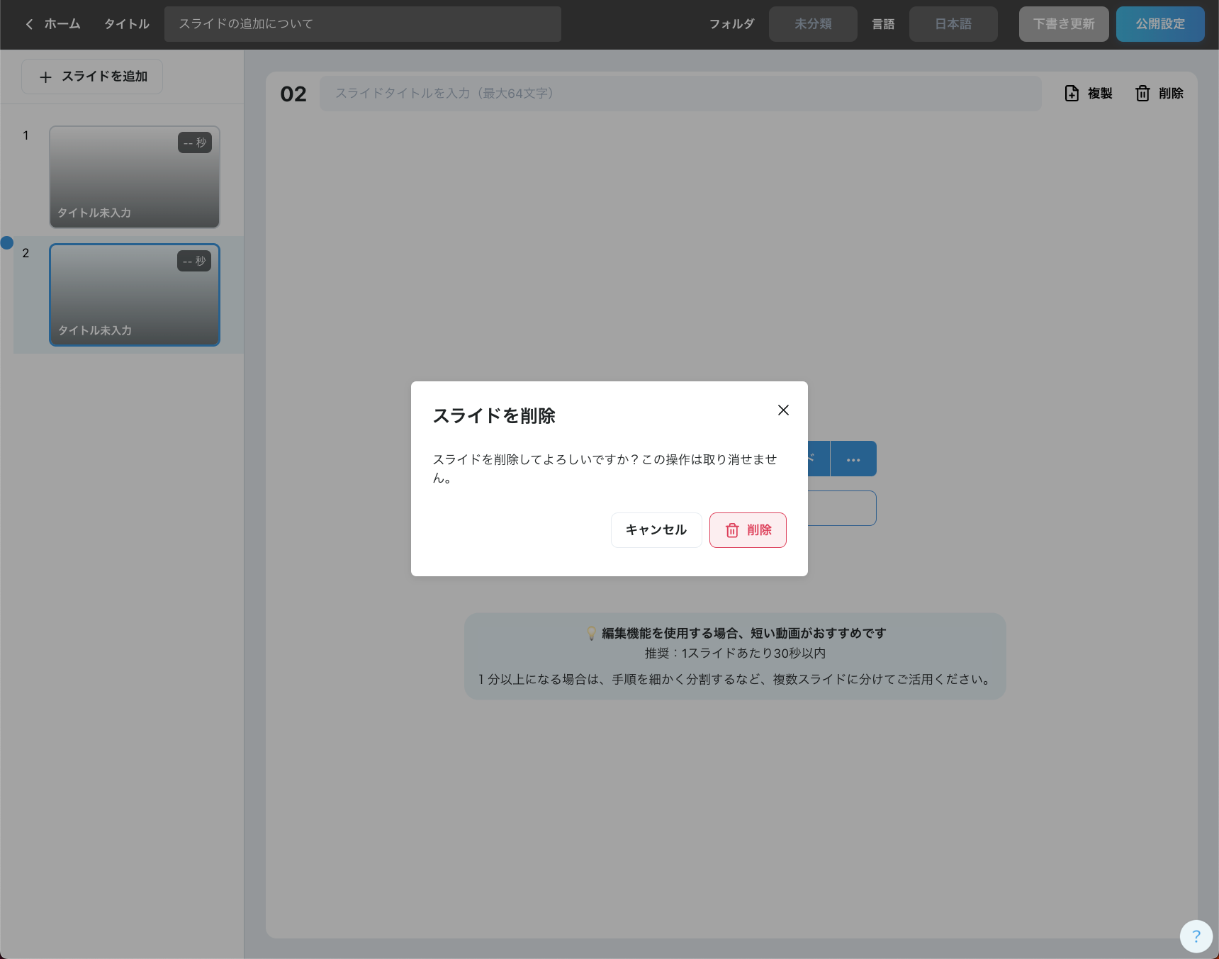Select slide 1 thumbnail
1219x959 pixels.
(135, 177)
